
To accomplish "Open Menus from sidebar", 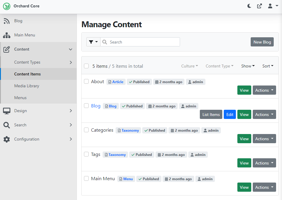I will click(x=38, y=98).
